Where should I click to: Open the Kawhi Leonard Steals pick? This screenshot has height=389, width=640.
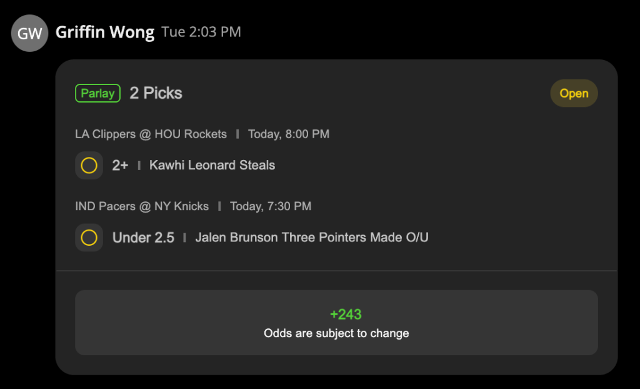[x=212, y=165]
